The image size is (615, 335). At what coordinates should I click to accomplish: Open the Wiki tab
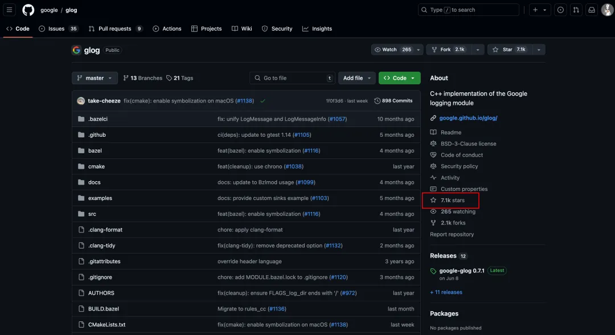241,28
